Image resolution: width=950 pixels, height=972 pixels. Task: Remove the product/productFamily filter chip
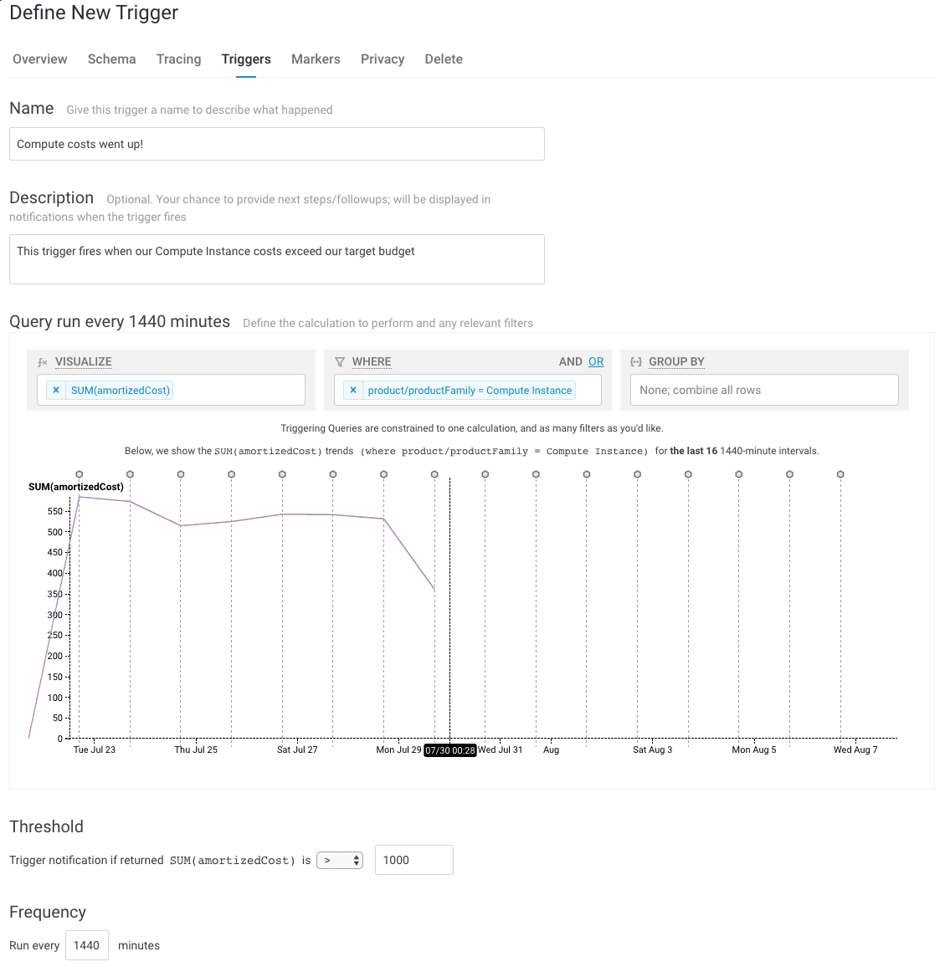pyautogui.click(x=353, y=390)
